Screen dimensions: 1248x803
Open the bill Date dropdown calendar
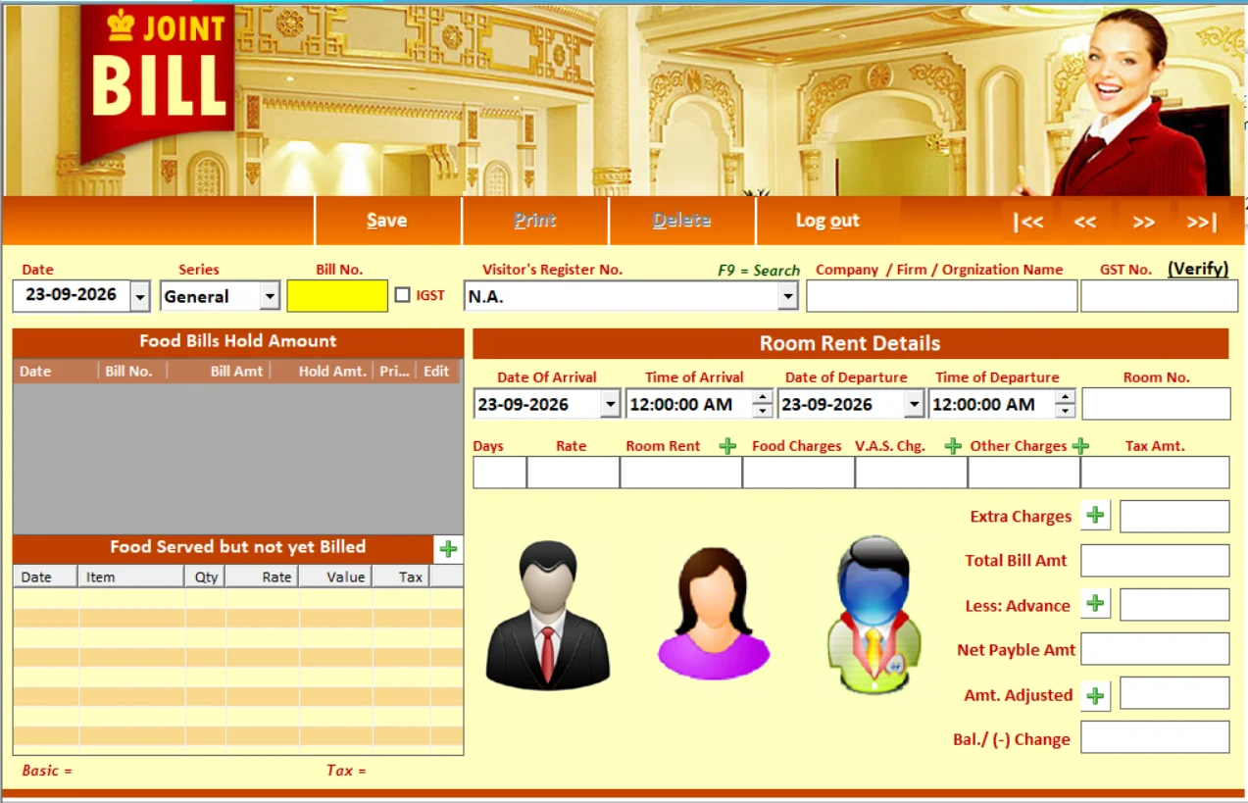(140, 296)
